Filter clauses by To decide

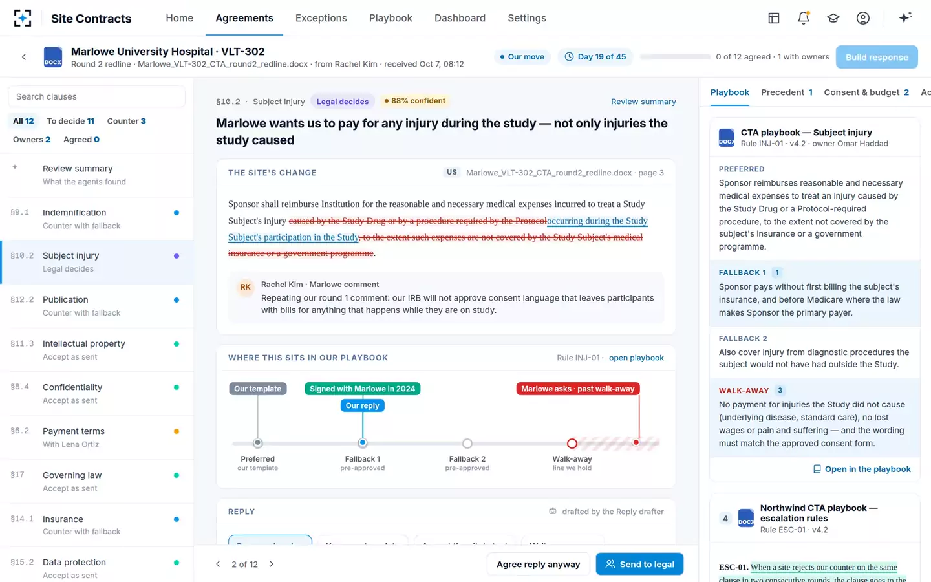pyautogui.click(x=70, y=121)
